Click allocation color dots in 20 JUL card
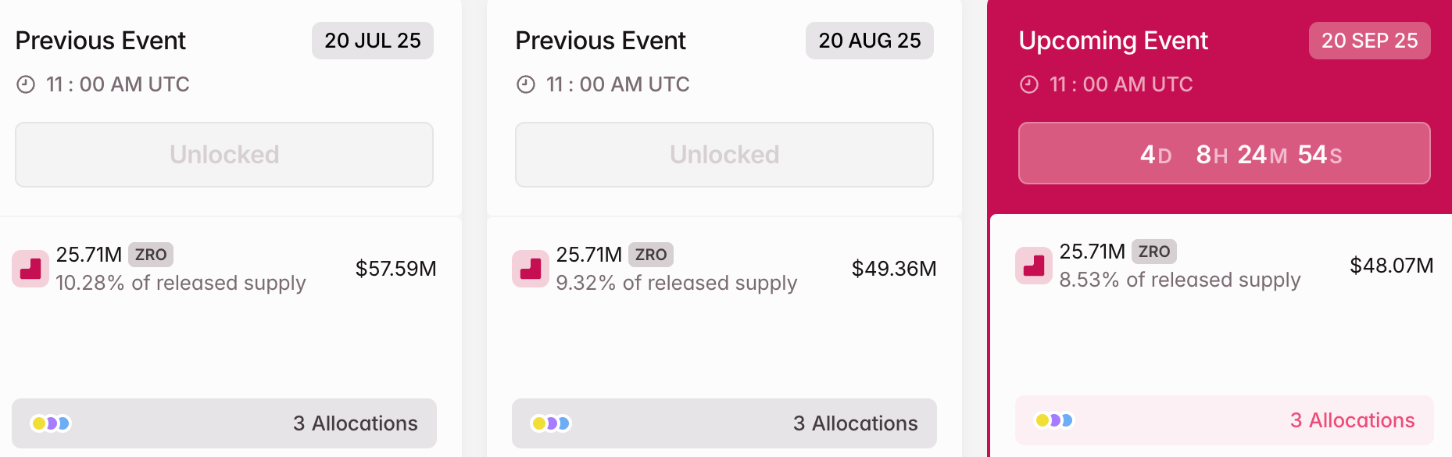This screenshot has height=457, width=1452. coord(51,423)
